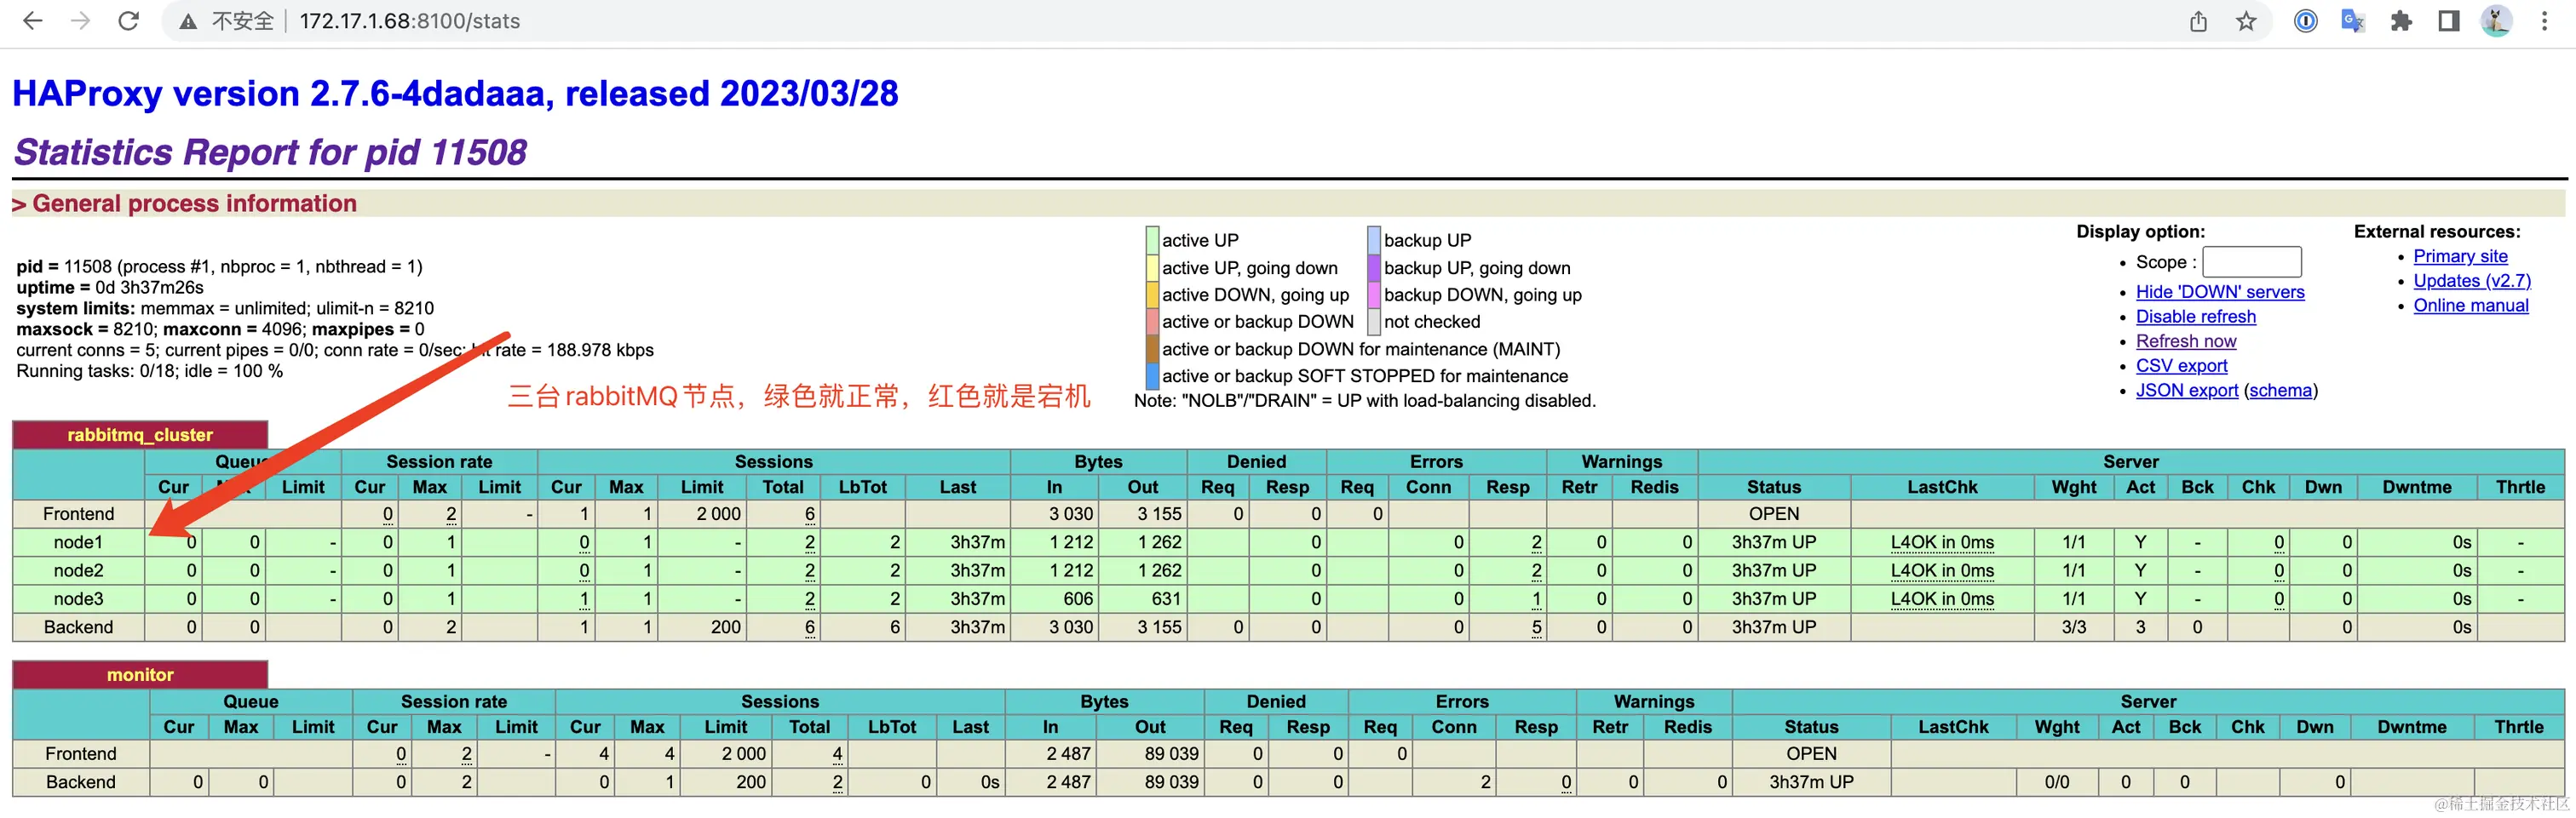Toggle Hide 'DOWN' servers display option
This screenshot has height=818, width=2576.
point(2220,292)
